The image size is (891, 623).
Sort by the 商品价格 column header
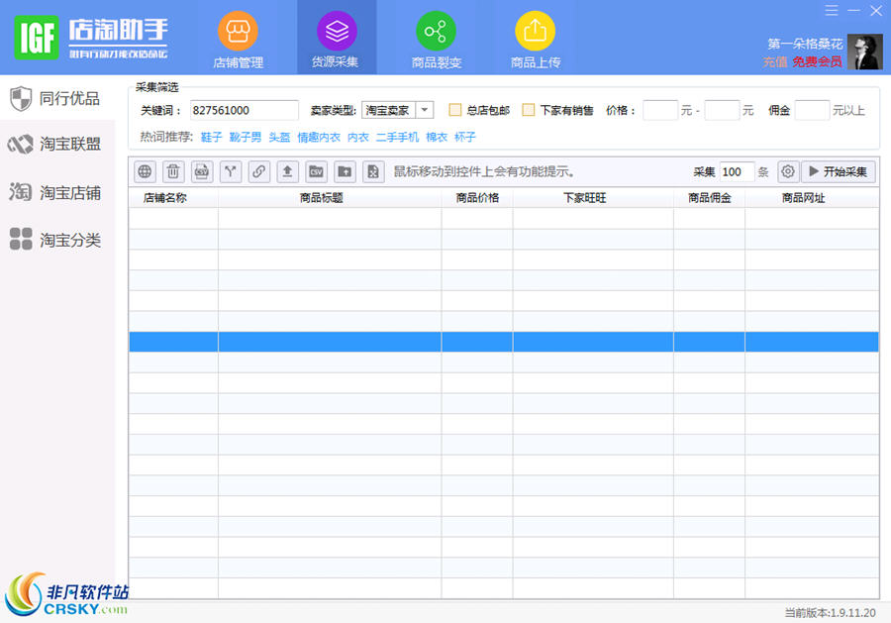(x=477, y=198)
